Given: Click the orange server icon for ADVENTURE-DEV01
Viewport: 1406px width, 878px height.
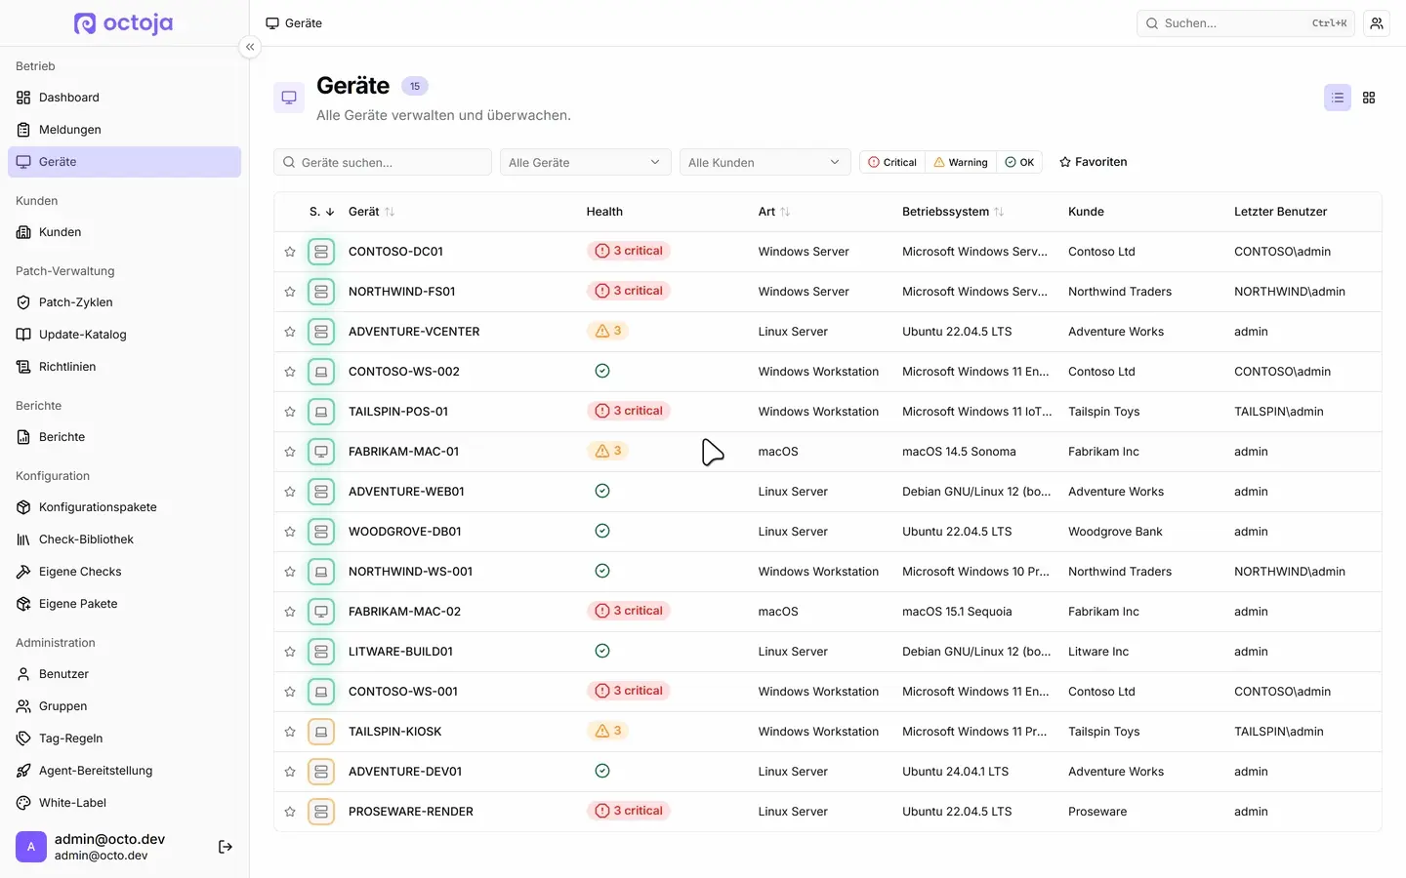Looking at the screenshot, I should [321, 772].
